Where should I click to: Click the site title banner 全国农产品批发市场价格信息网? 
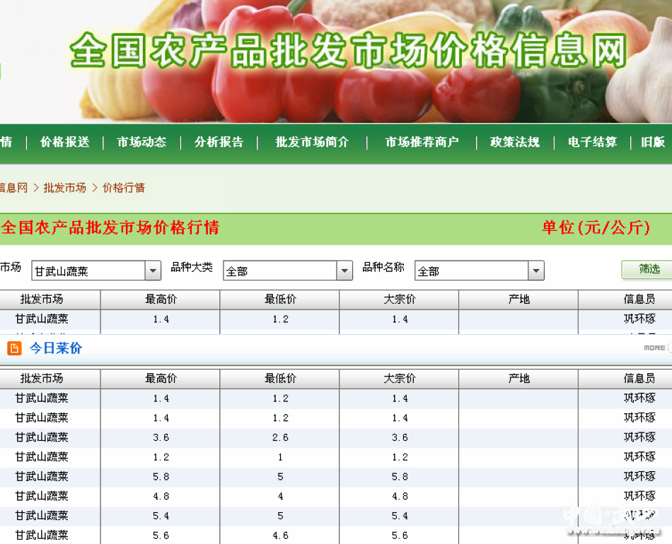(x=349, y=51)
